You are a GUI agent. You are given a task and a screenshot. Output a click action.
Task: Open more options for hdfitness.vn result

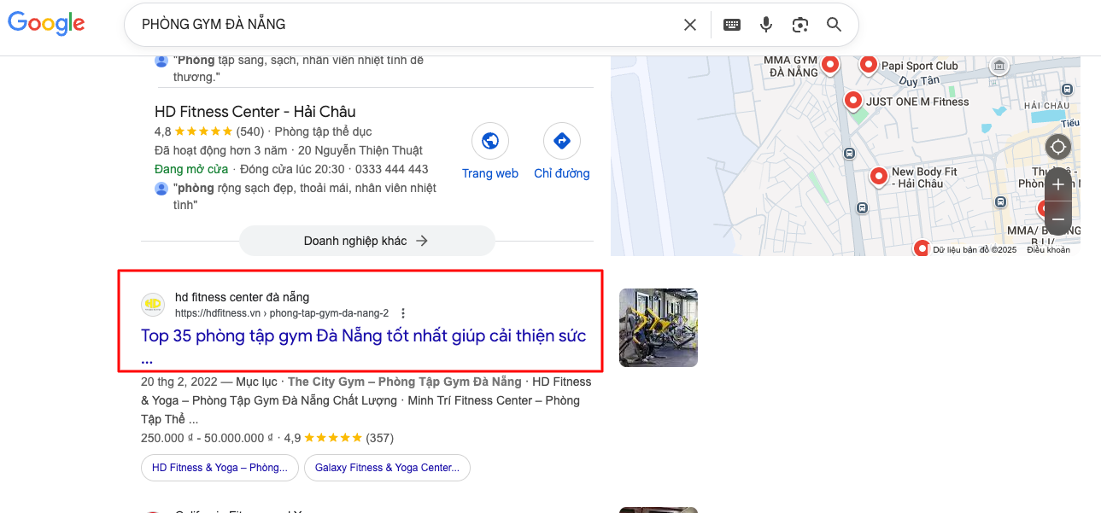(403, 313)
